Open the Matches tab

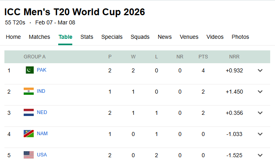[39, 37]
